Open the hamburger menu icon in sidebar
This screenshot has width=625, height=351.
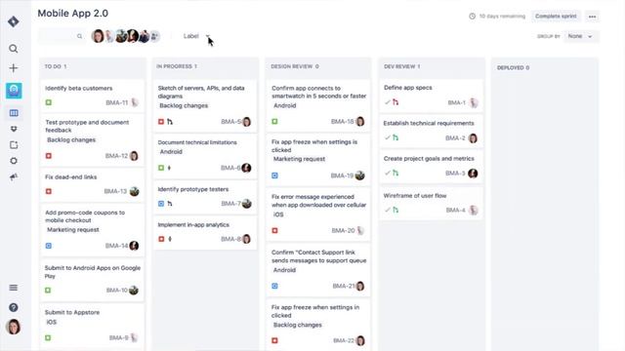click(13, 288)
